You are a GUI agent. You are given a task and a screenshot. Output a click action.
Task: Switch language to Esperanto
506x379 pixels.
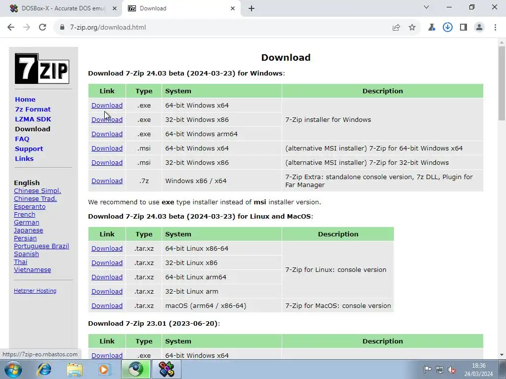point(30,207)
